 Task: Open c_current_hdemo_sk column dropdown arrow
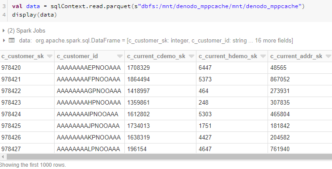coord(263,56)
